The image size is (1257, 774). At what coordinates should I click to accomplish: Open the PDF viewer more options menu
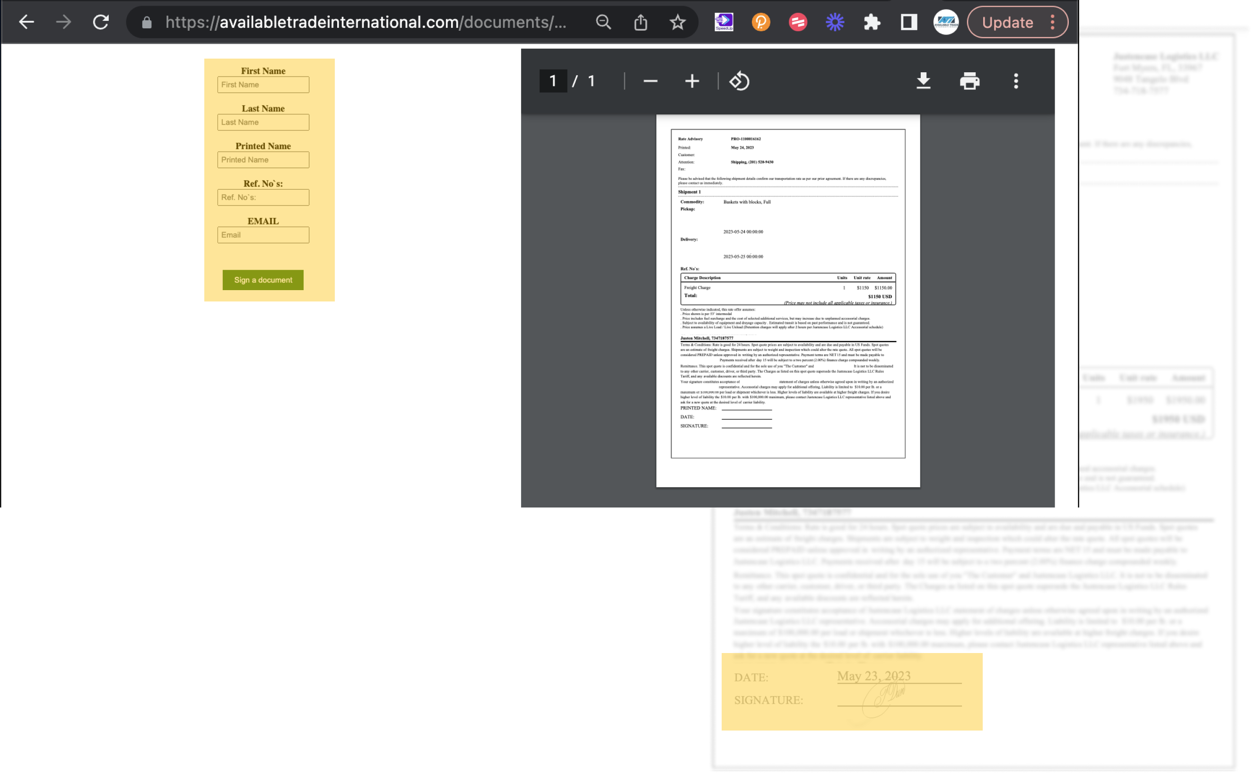[x=1016, y=81]
